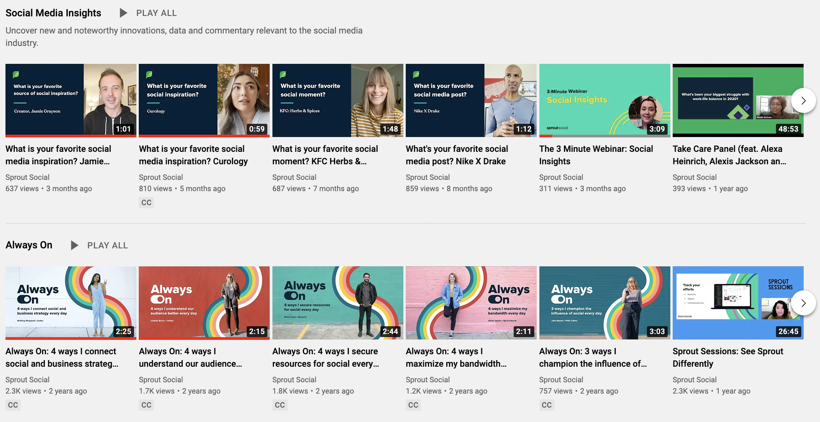Click CC badge under Curology video
Viewport: 820px width, 422px height.
(x=146, y=202)
